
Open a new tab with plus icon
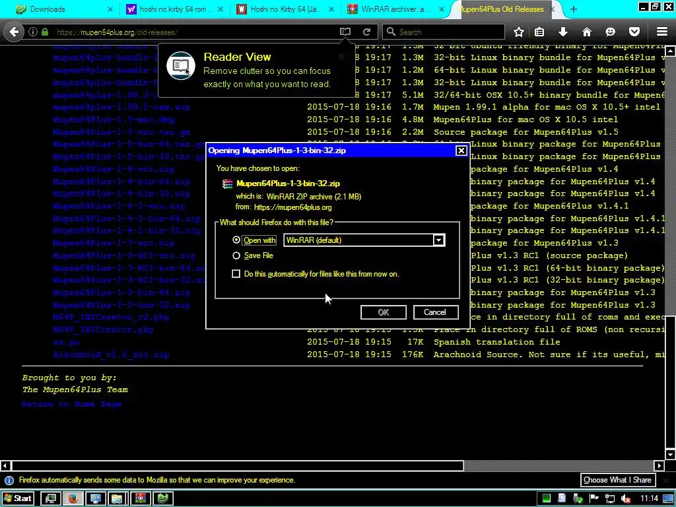click(x=574, y=9)
